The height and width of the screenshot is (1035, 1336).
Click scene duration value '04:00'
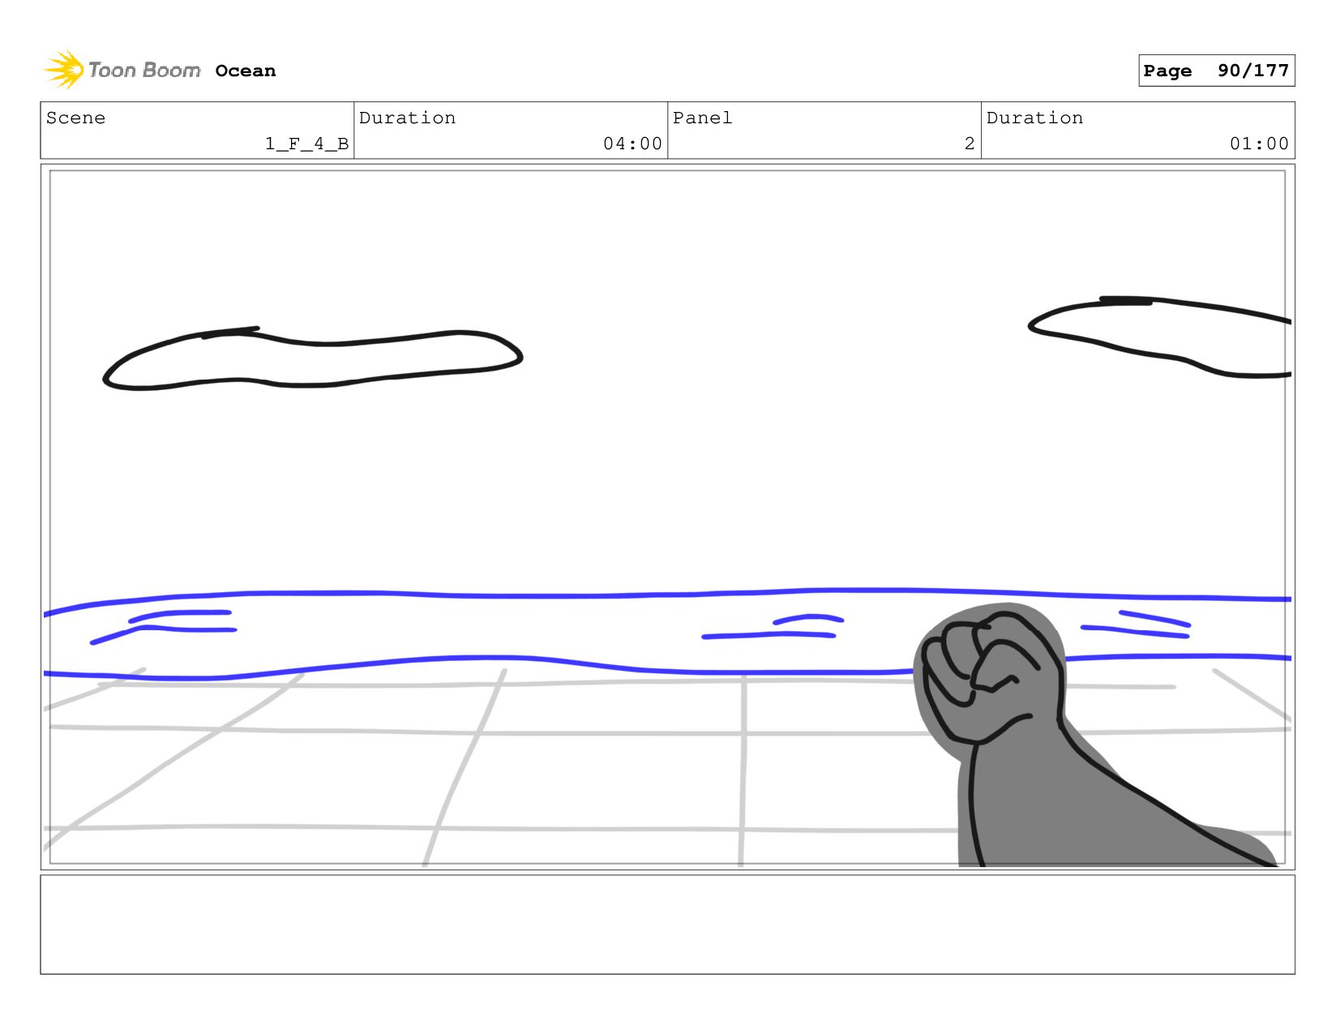(x=632, y=144)
